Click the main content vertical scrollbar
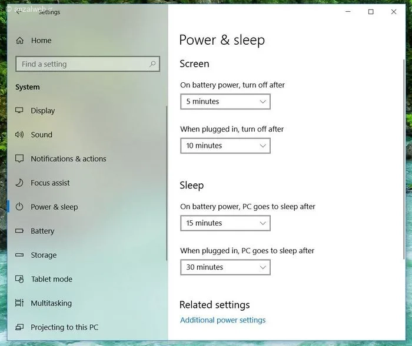Image resolution: width=412 pixels, height=346 pixels. click(404, 159)
